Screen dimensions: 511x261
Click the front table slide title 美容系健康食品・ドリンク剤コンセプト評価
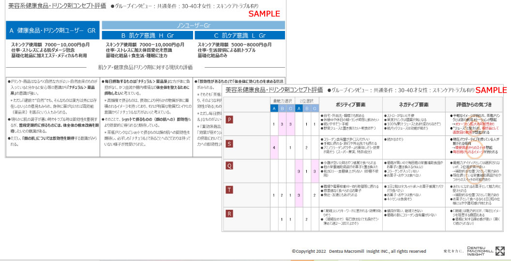pos(274,89)
